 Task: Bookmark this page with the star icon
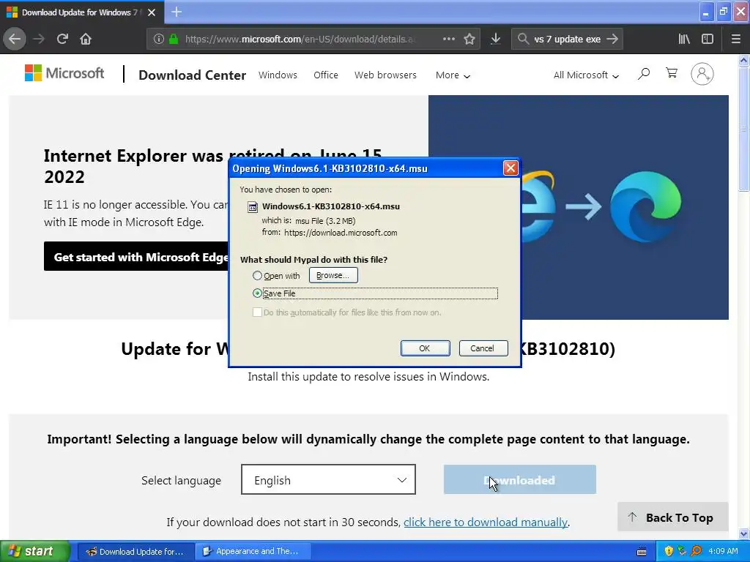469,39
